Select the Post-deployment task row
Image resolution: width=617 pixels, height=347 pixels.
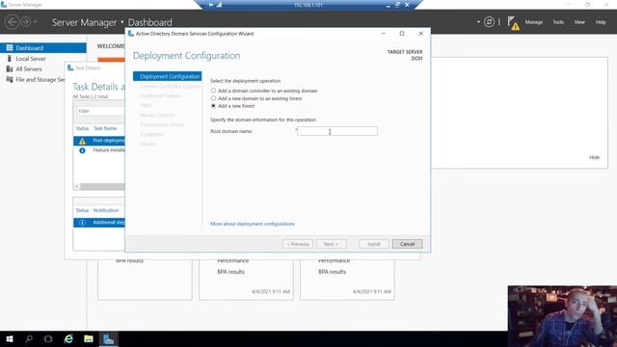pos(99,141)
